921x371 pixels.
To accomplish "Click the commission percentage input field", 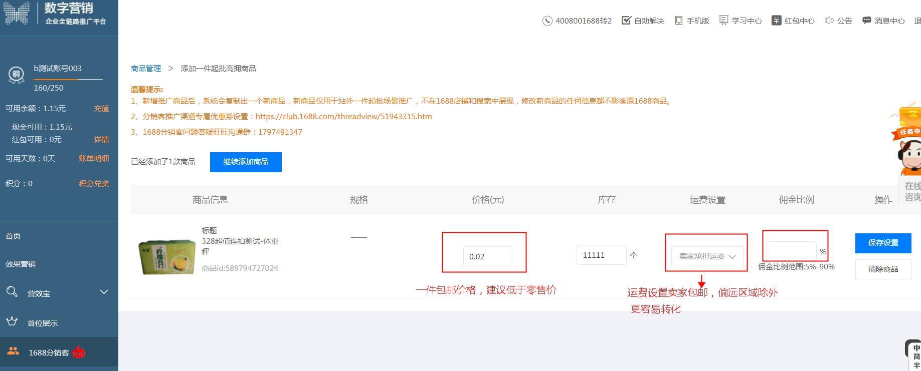I will click(x=792, y=251).
